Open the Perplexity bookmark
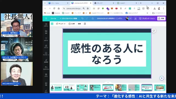Screen dimensions: 176x99 (x=56, y=13)
